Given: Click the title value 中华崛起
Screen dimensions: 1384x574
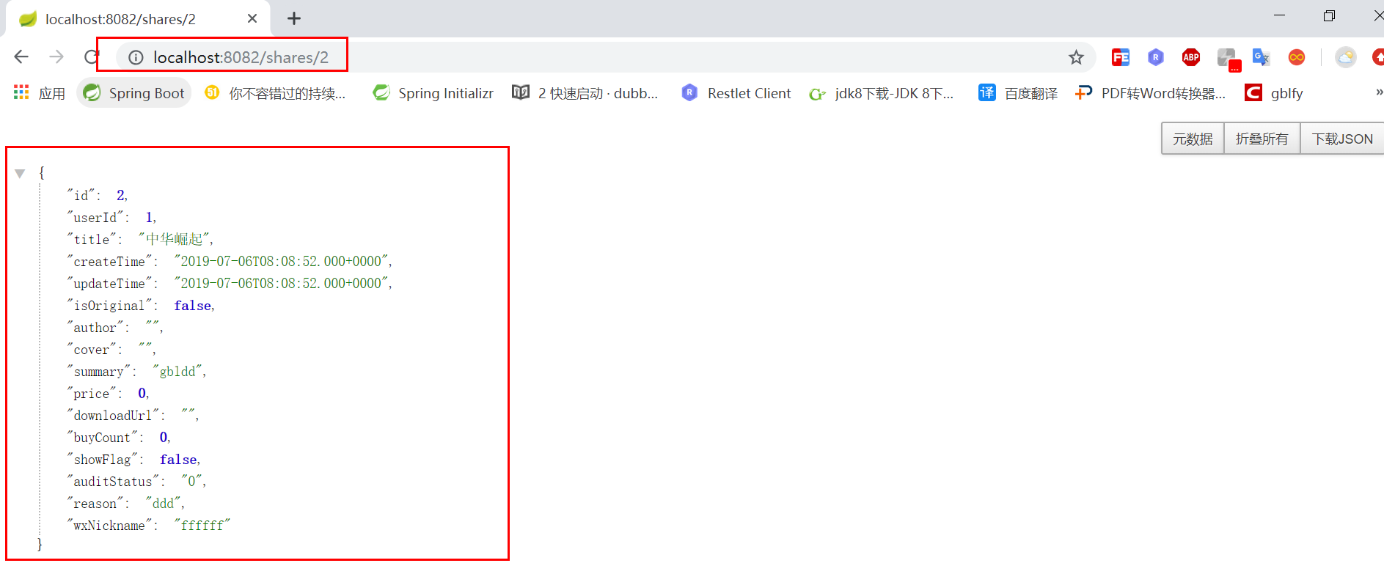Looking at the screenshot, I should [174, 239].
